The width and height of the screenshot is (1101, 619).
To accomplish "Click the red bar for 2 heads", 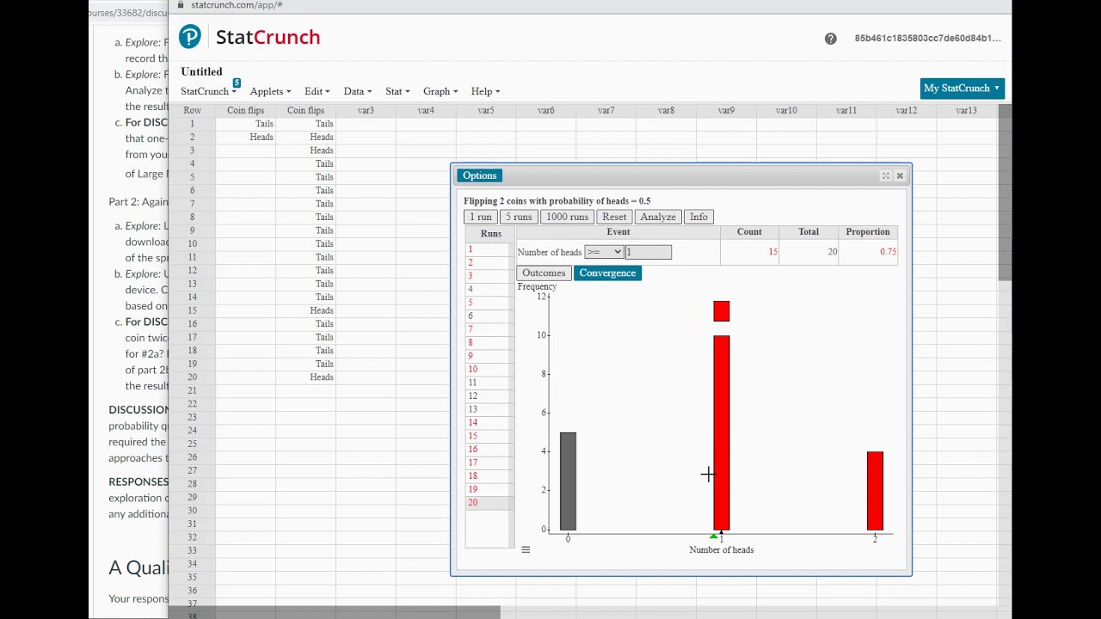I will 875,491.
